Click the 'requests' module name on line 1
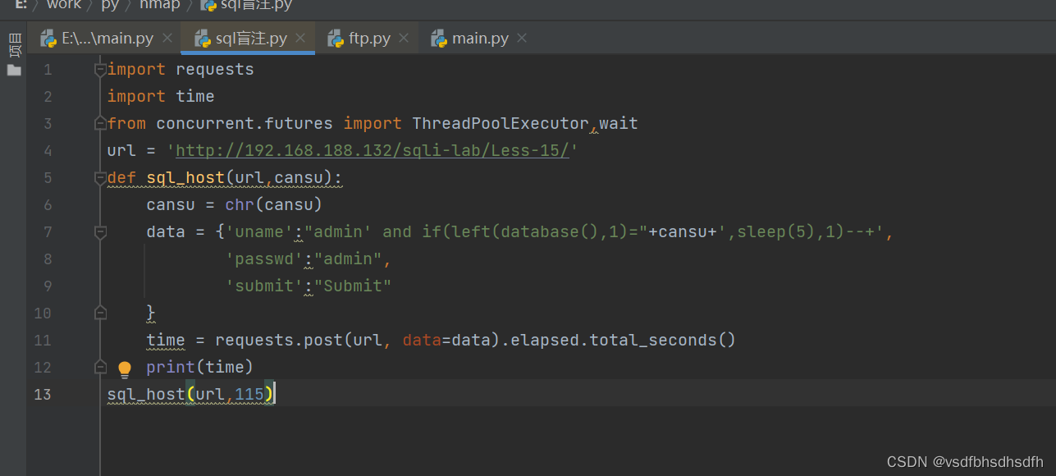 tap(215, 70)
